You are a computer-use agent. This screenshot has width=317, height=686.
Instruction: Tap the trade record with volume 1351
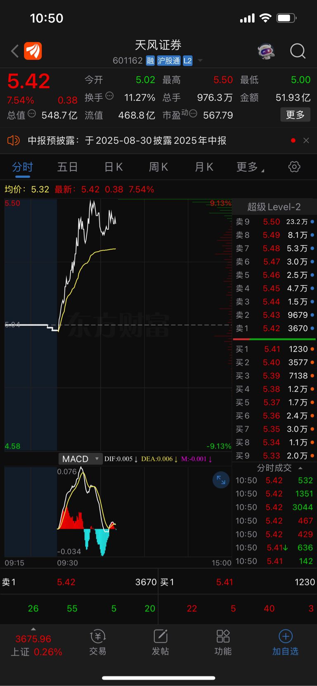[x=274, y=494]
